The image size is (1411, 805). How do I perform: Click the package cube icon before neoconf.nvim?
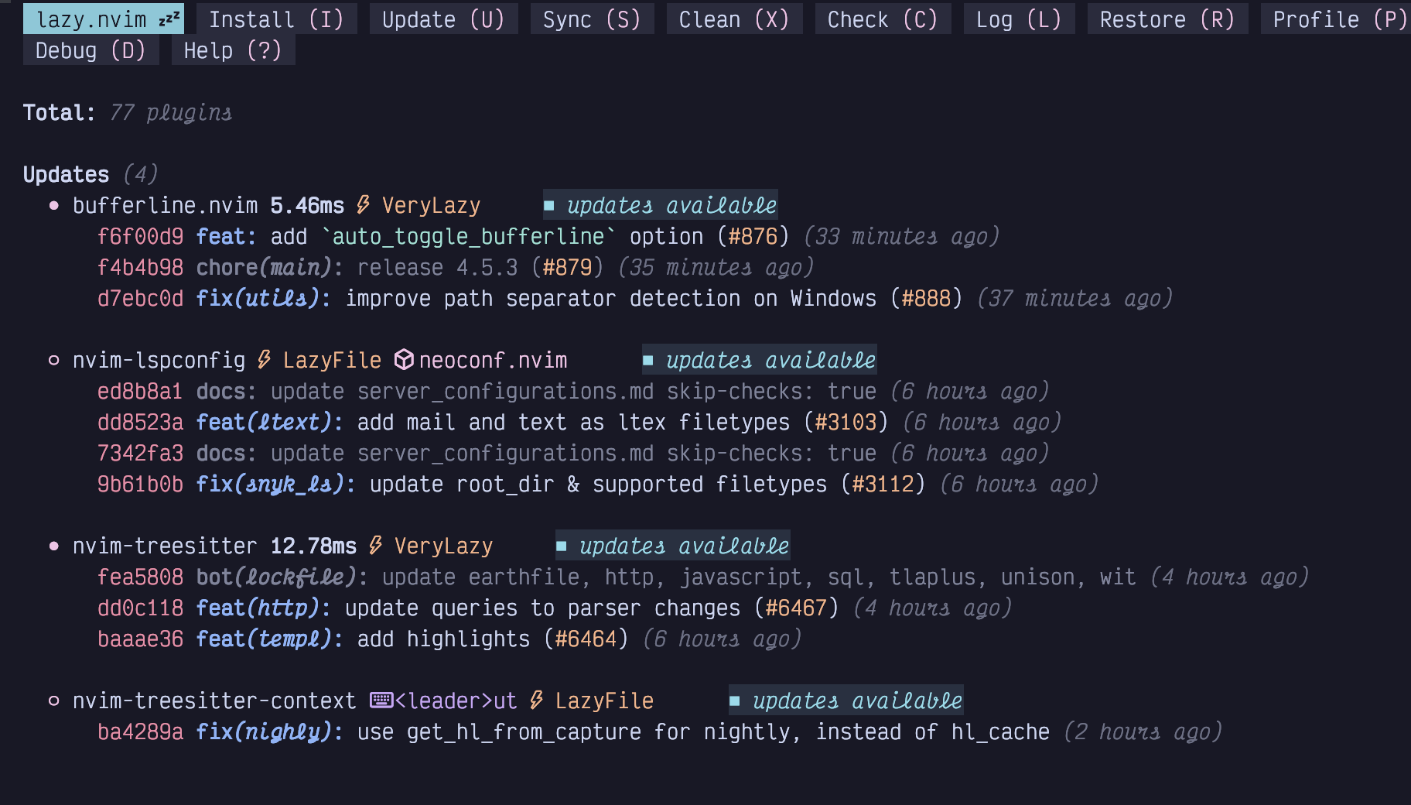[404, 360]
